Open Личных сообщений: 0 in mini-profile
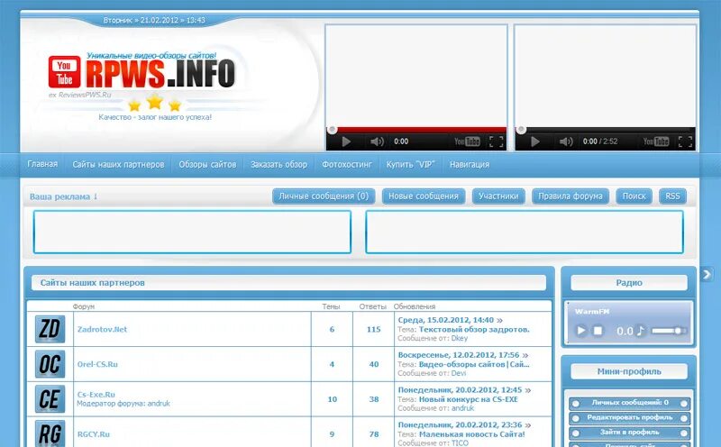721x447 pixels. (629, 404)
